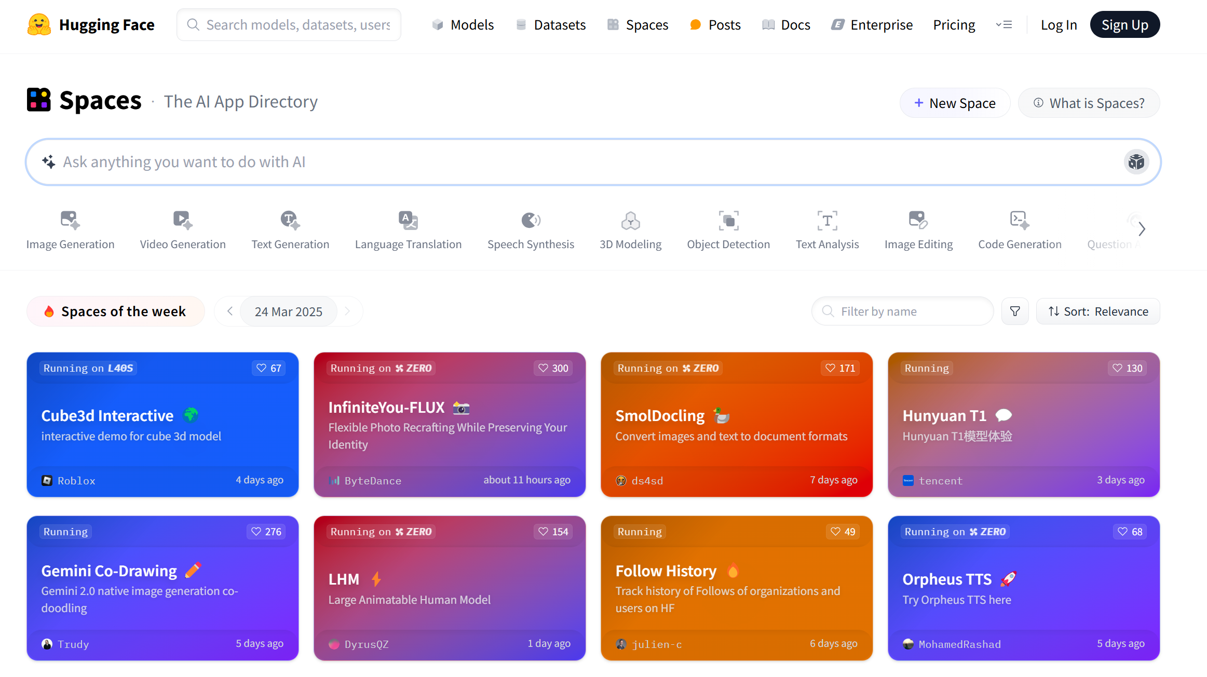Go to previous week before 24 Mar 2025
The width and height of the screenshot is (1207, 677).
[x=230, y=312]
